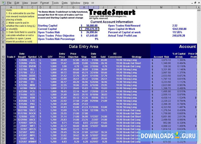Click the vertical scrollbar up arrow
The width and height of the screenshot is (201, 144).
click(199, 7)
